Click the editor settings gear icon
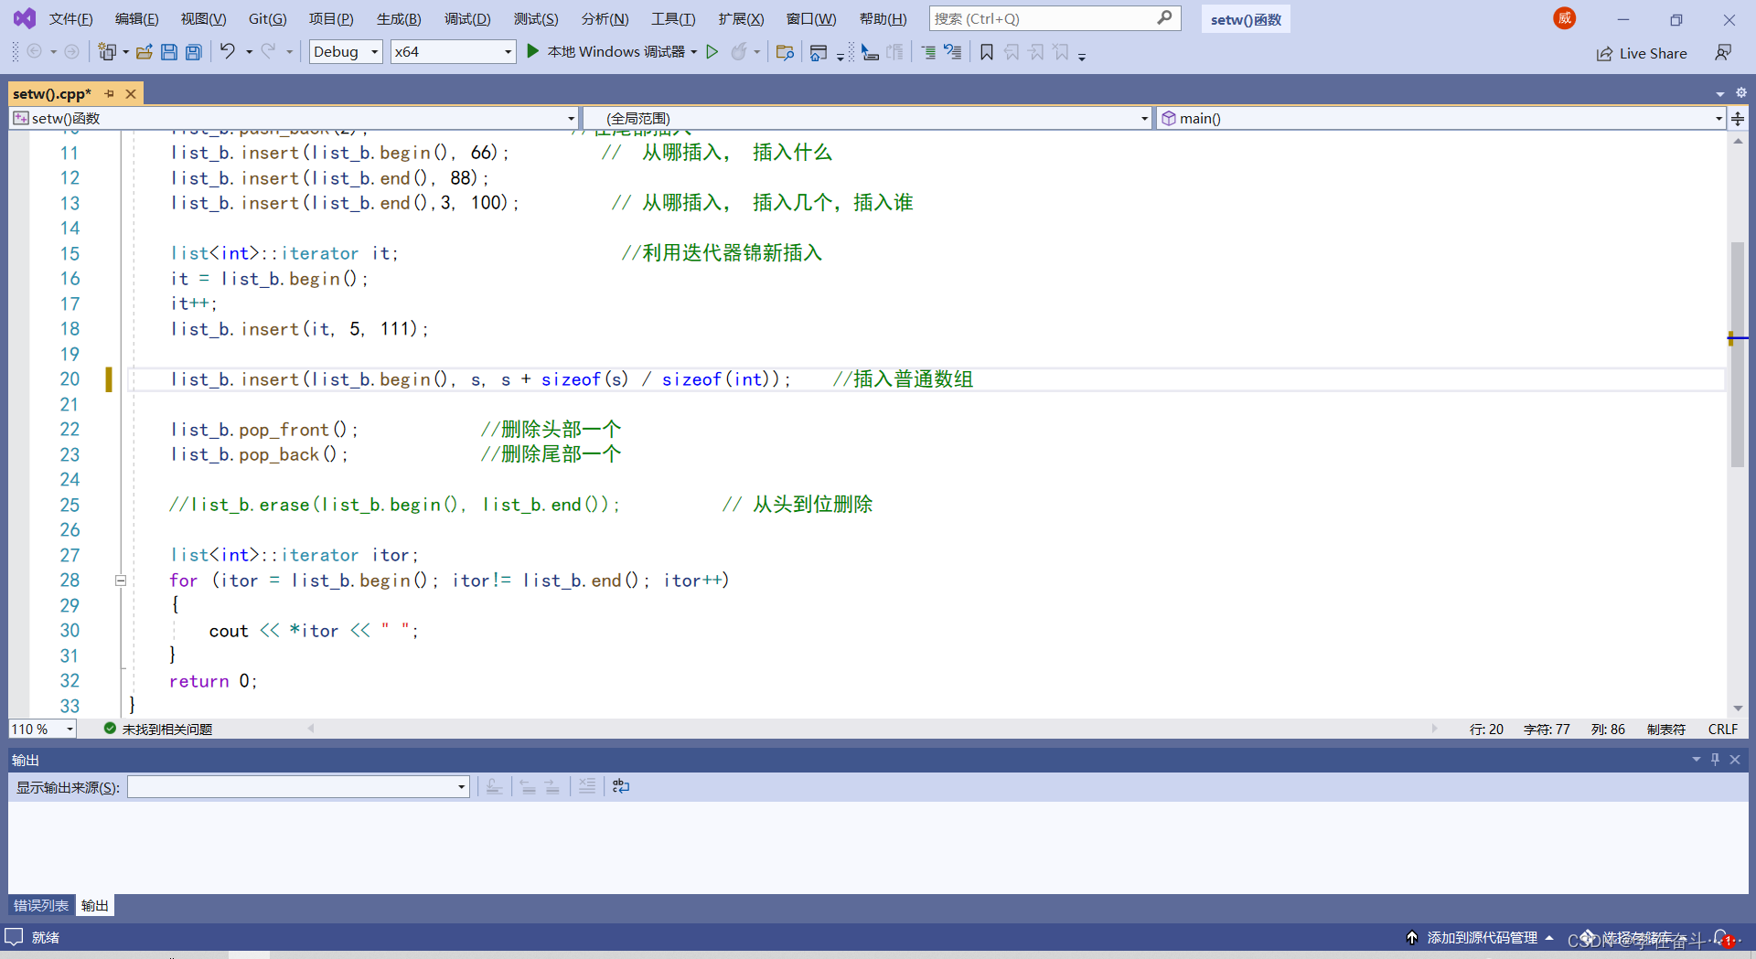This screenshot has width=1756, height=959. click(x=1741, y=92)
